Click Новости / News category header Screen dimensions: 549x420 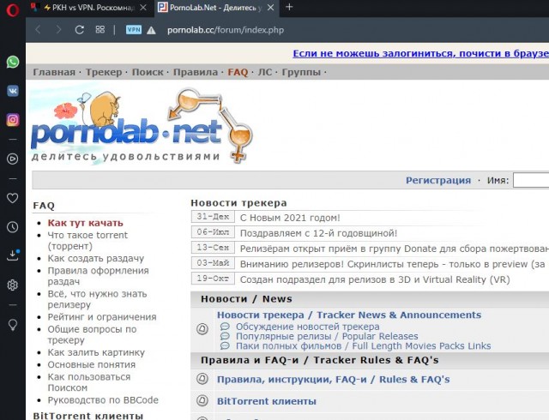[x=246, y=299]
